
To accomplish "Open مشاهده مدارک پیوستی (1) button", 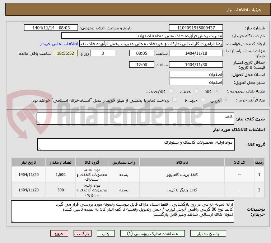I will [153, 234].
